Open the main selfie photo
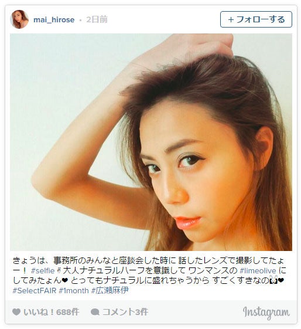The image size is (301, 329). (x=151, y=142)
